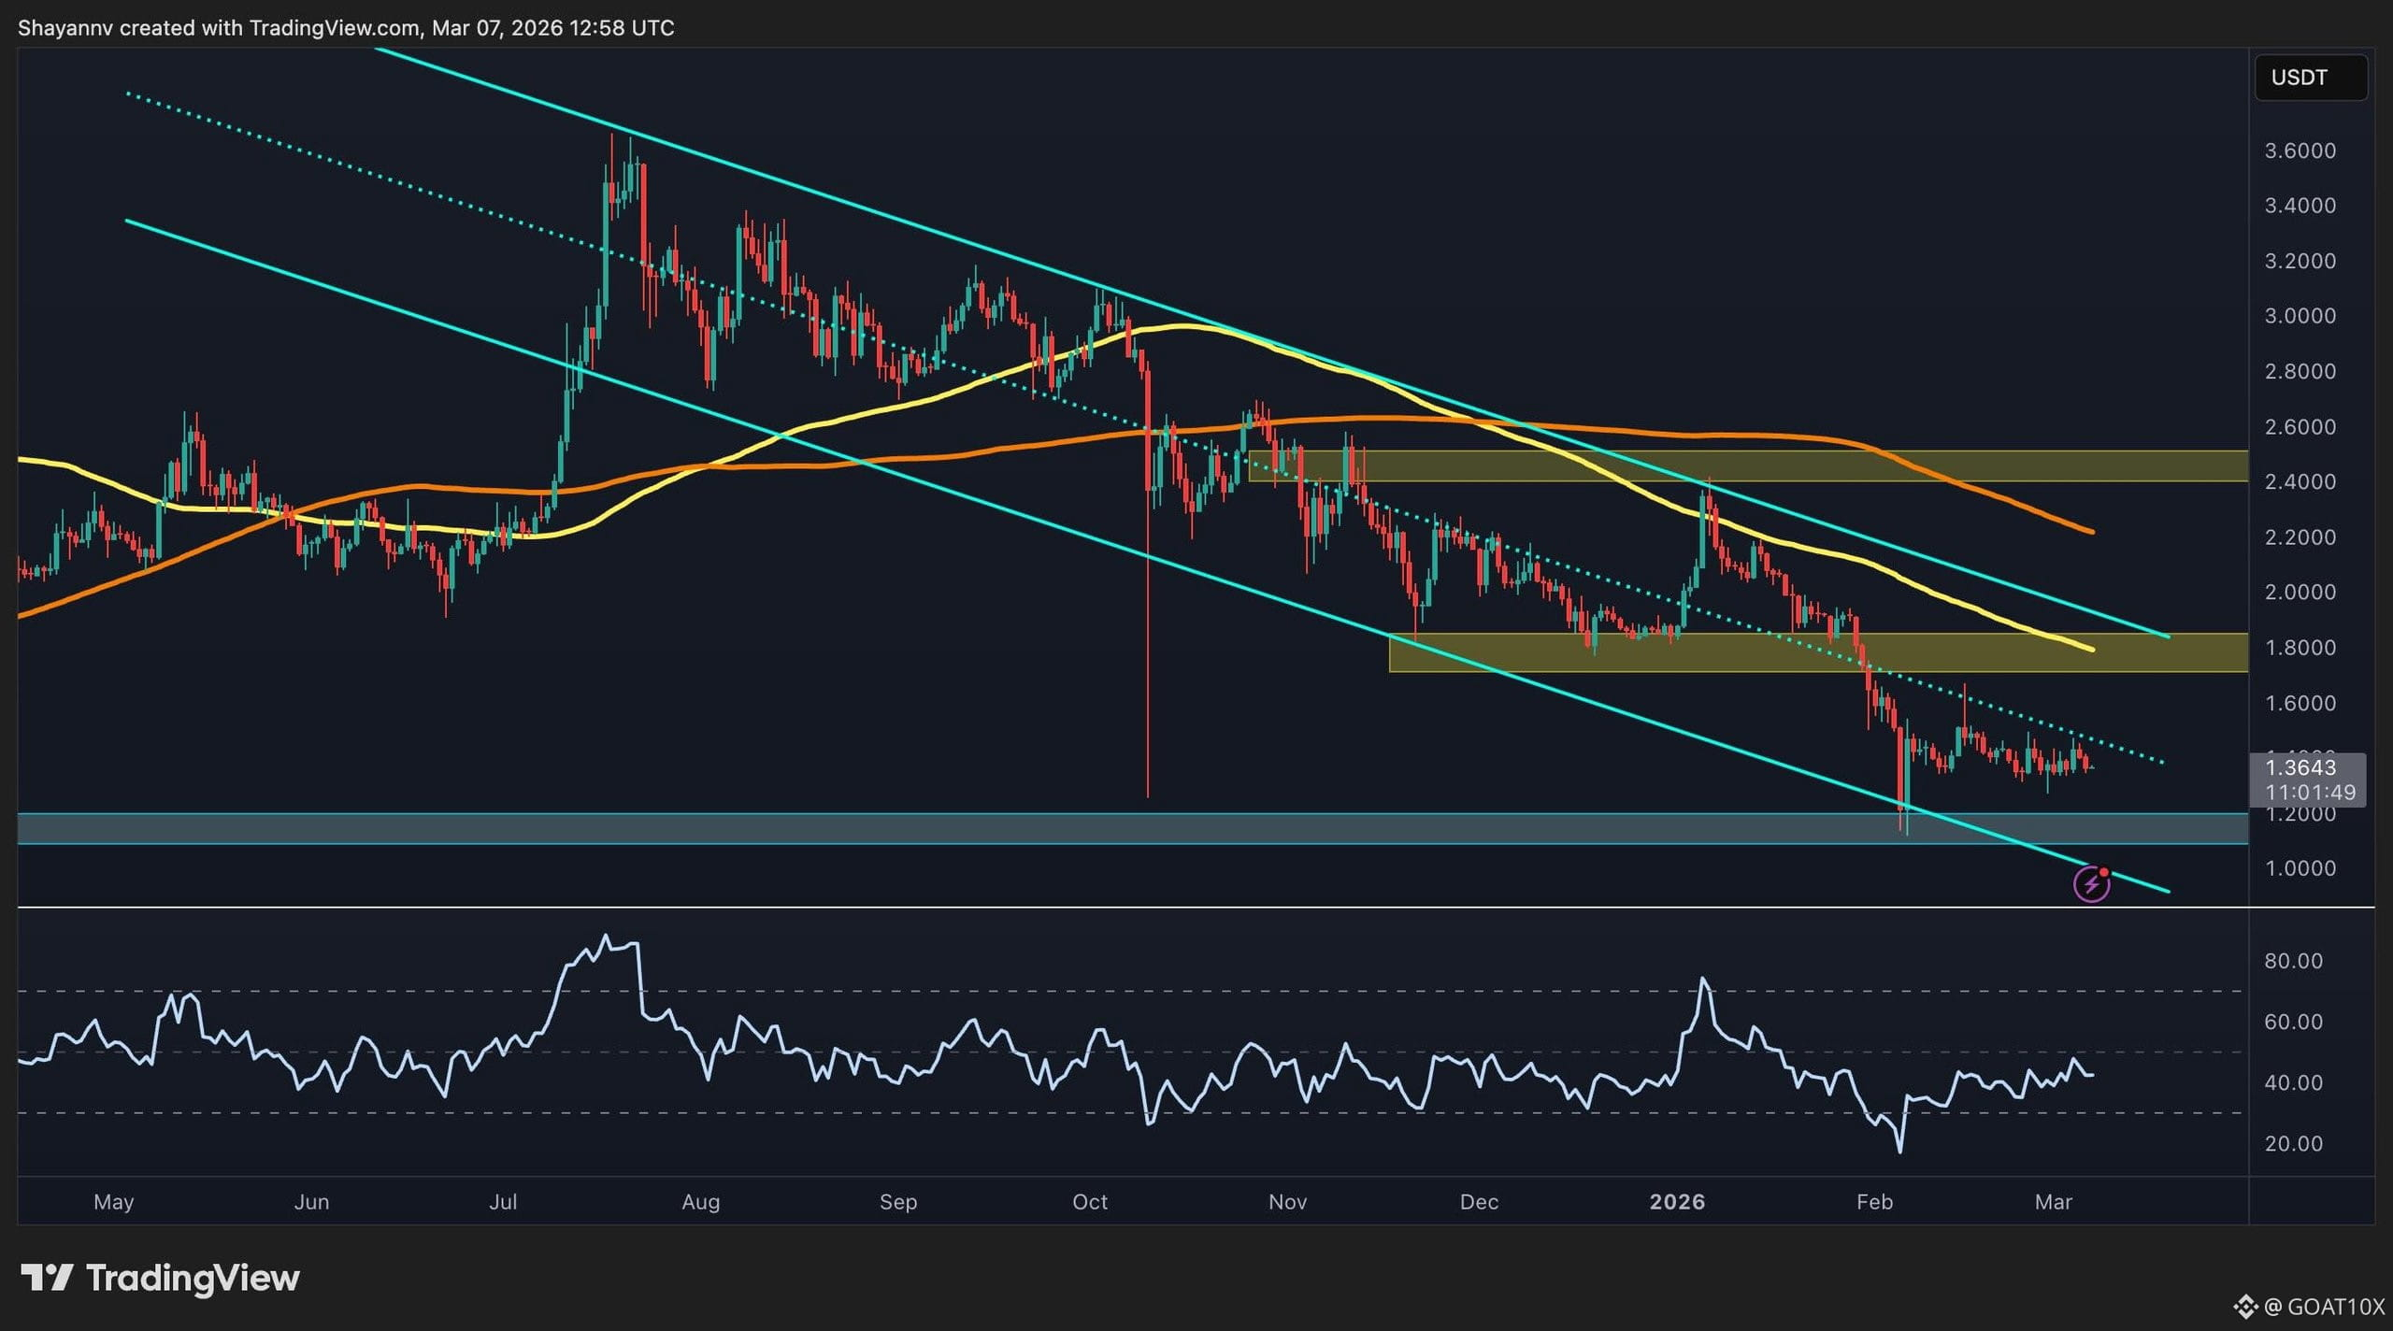This screenshot has width=2393, height=1331.
Task: Click the Binance diamond icon beside GOAT10X
Action: tap(2245, 1307)
